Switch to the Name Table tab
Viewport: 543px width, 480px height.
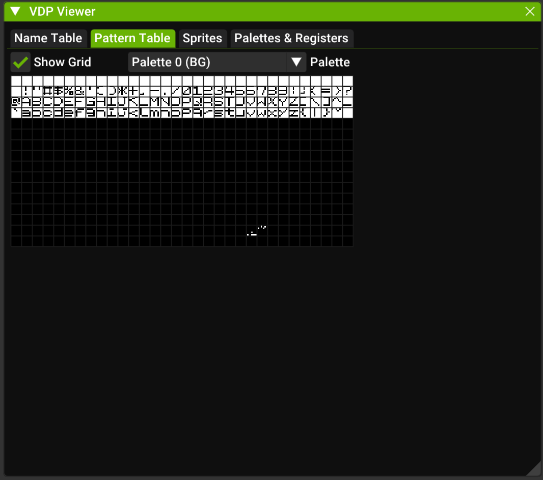click(48, 38)
